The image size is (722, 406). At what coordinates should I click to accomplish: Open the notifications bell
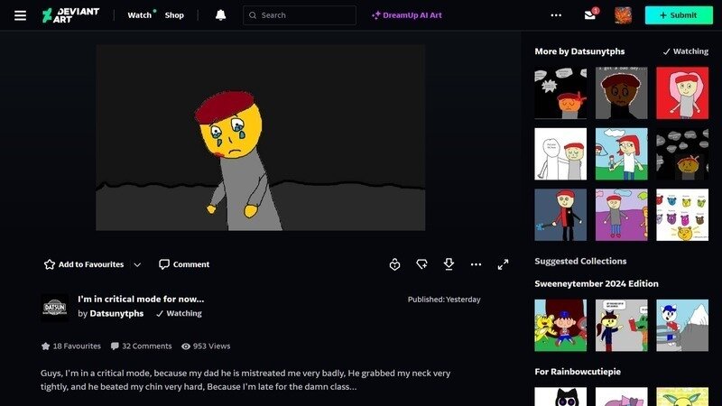(x=221, y=15)
